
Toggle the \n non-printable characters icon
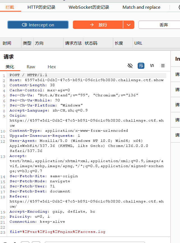pyautogui.click(x=152, y=66)
